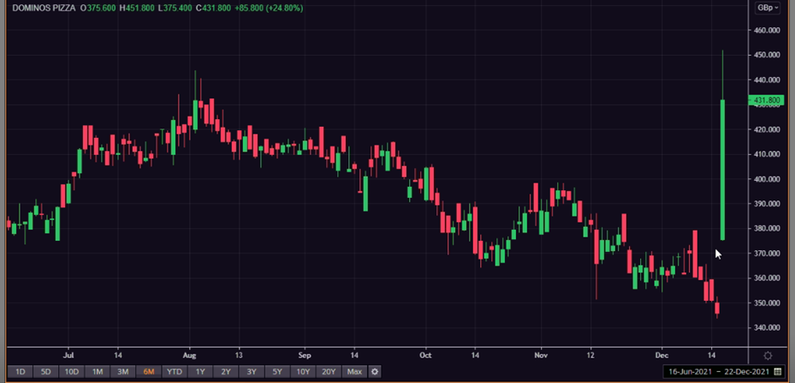Set chart range to 20Y
Screen dimensions: 795x383
tap(329, 372)
